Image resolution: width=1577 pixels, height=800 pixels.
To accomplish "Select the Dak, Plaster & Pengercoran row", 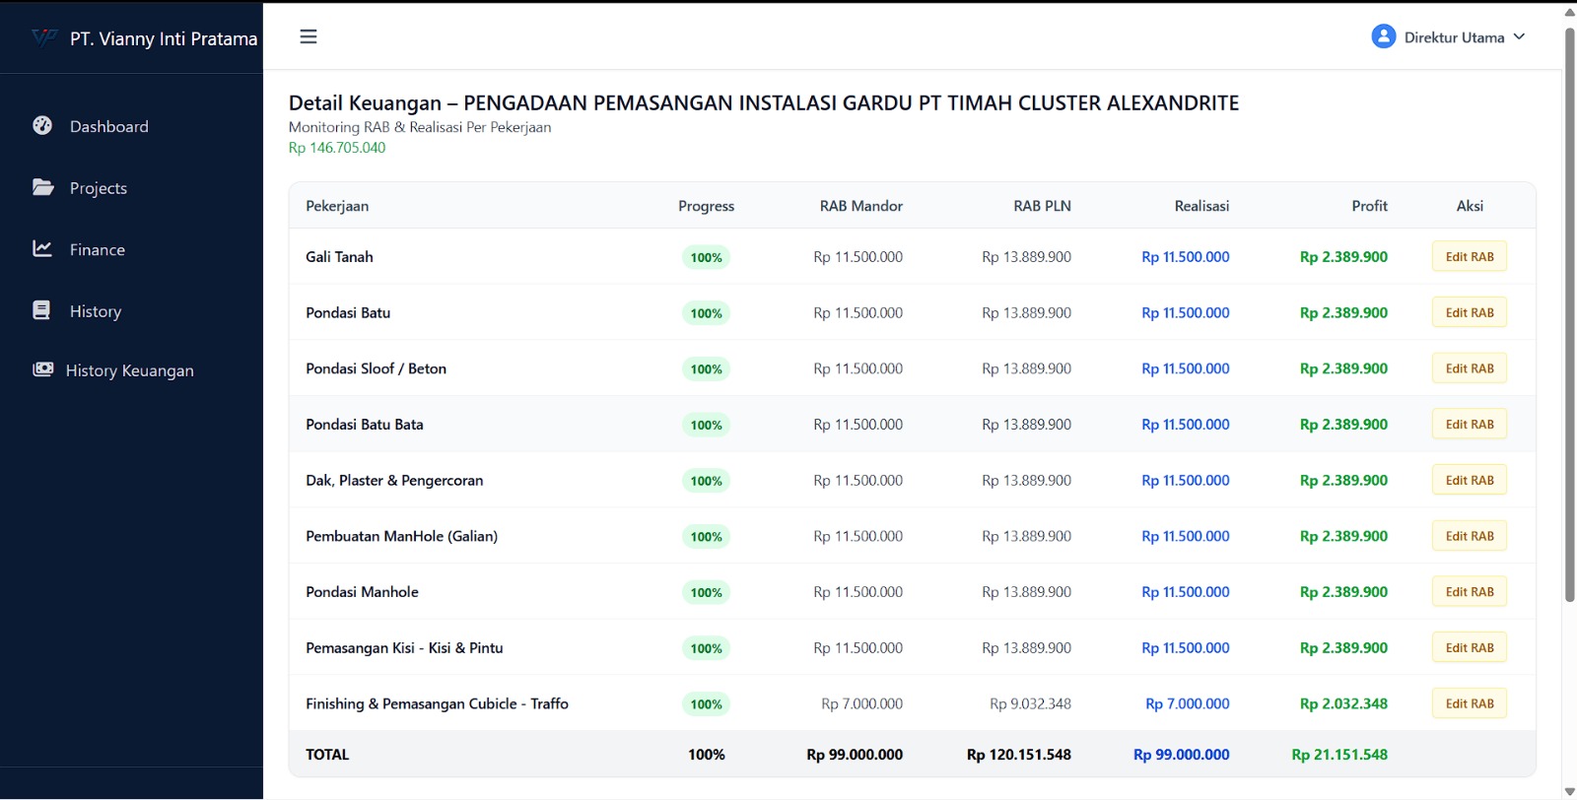I will point(394,481).
